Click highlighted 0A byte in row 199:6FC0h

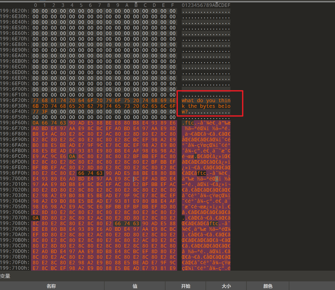click(72, 156)
